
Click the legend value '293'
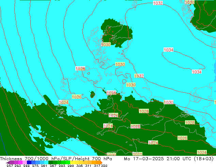click(62, 166)
